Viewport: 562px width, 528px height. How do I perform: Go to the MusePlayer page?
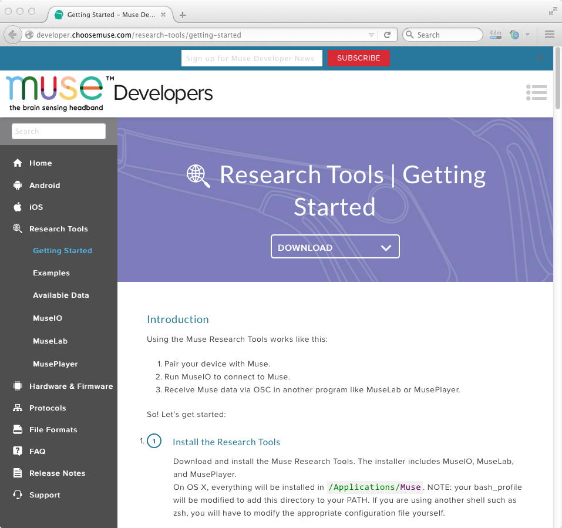[56, 364]
